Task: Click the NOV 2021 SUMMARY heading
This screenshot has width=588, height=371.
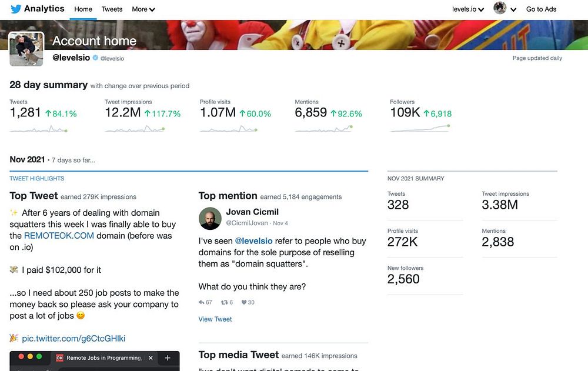Action: point(416,179)
